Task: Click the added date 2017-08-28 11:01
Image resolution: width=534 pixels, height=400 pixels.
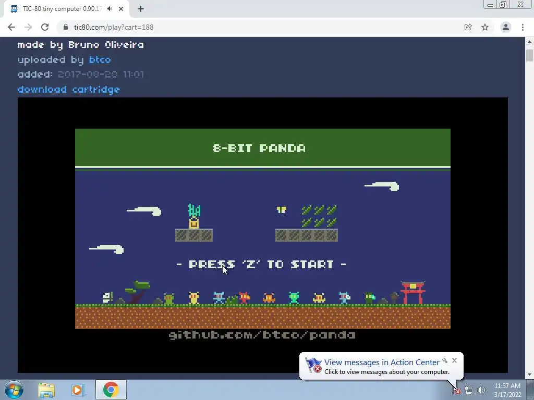Action: 101,74
